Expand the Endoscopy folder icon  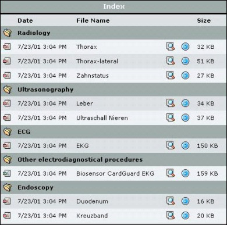click(8, 187)
